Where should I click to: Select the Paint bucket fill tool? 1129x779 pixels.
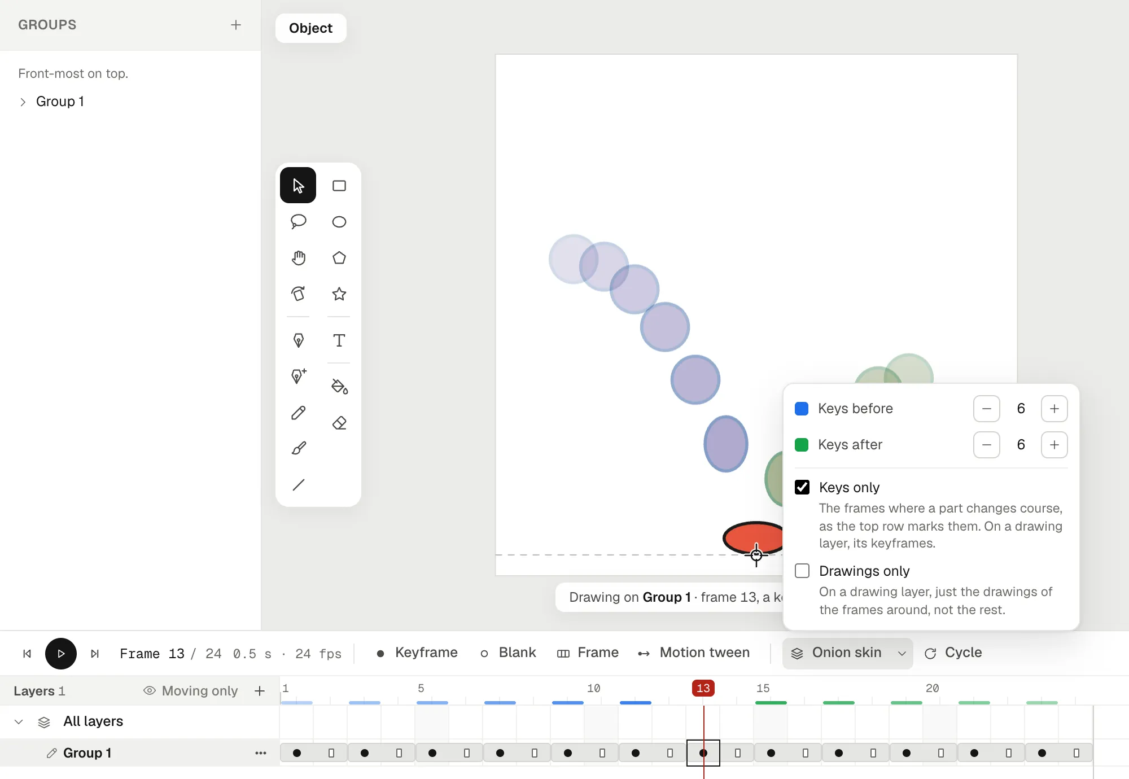pos(339,387)
